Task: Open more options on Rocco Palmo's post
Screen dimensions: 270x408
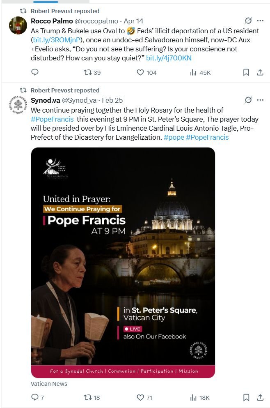Action: tap(260, 21)
